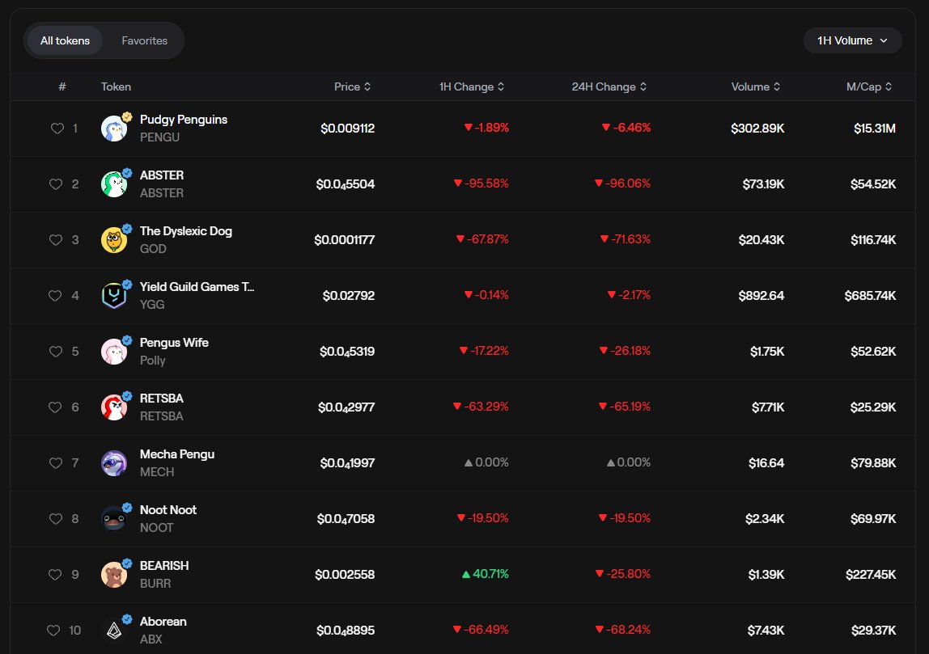Open the Yield Guild Games logo icon
This screenshot has height=654, width=929.
(114, 295)
